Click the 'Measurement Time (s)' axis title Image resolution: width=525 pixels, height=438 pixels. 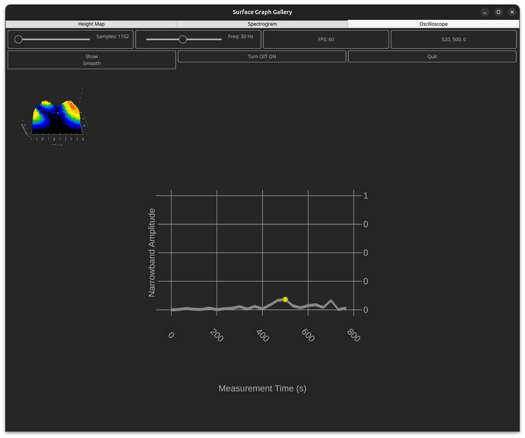pos(262,389)
